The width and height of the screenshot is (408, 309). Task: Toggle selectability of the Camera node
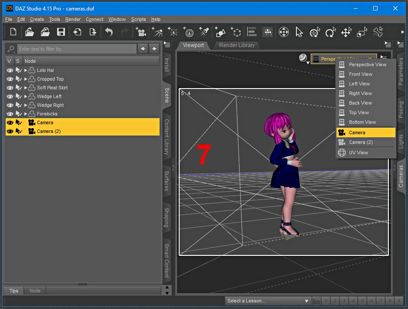point(19,122)
